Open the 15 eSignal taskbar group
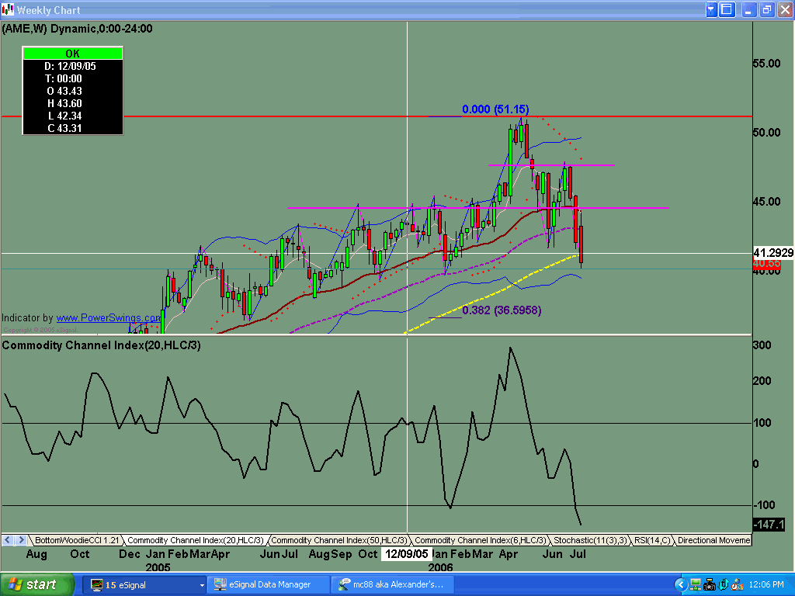 tap(144, 585)
